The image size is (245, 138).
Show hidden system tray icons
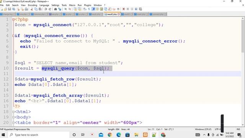pos(204,135)
